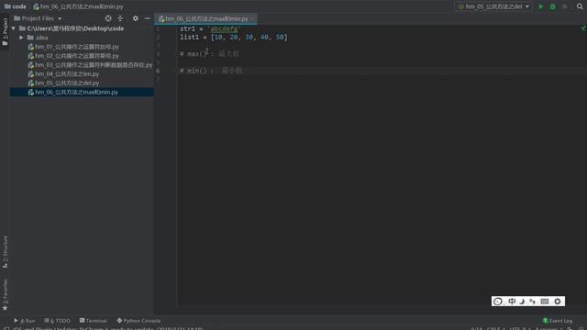587x330 pixels.
Task: Click line number 6 in the gutter
Action: (158, 71)
